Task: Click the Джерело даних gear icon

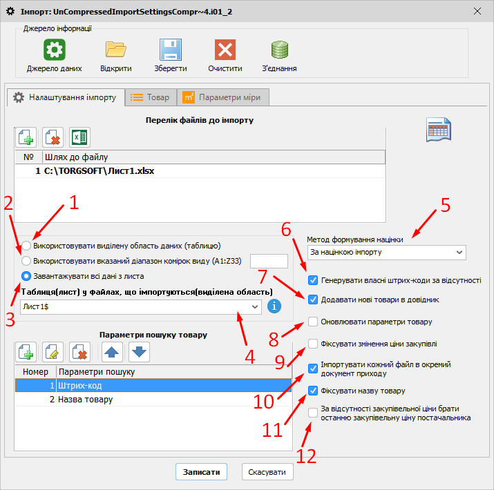Action: (x=54, y=50)
